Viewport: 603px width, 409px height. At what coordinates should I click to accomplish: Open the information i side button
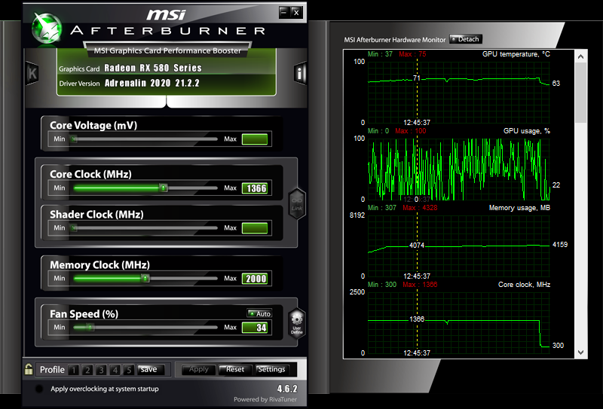point(300,72)
